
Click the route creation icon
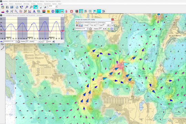[x=12, y=11]
